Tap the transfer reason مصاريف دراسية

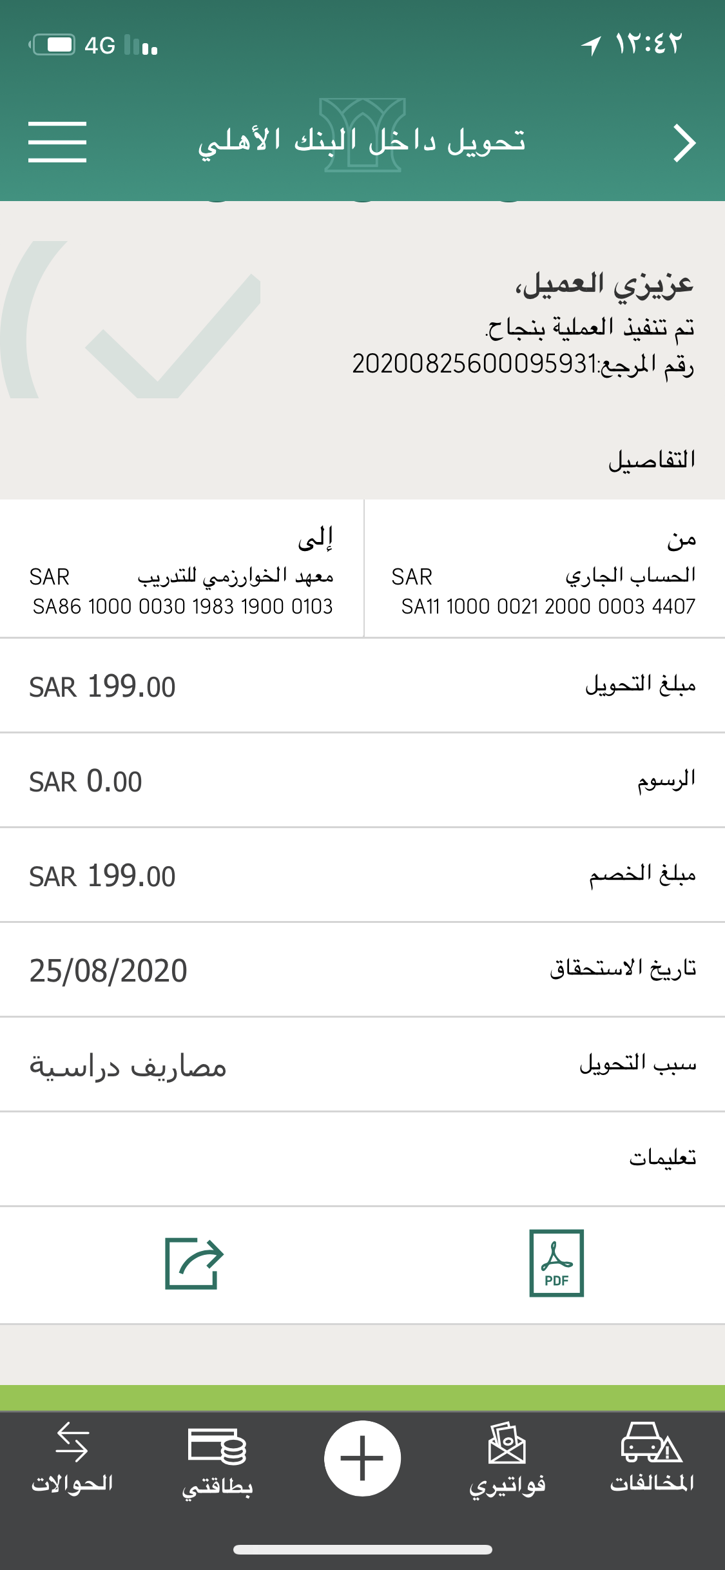(128, 1066)
